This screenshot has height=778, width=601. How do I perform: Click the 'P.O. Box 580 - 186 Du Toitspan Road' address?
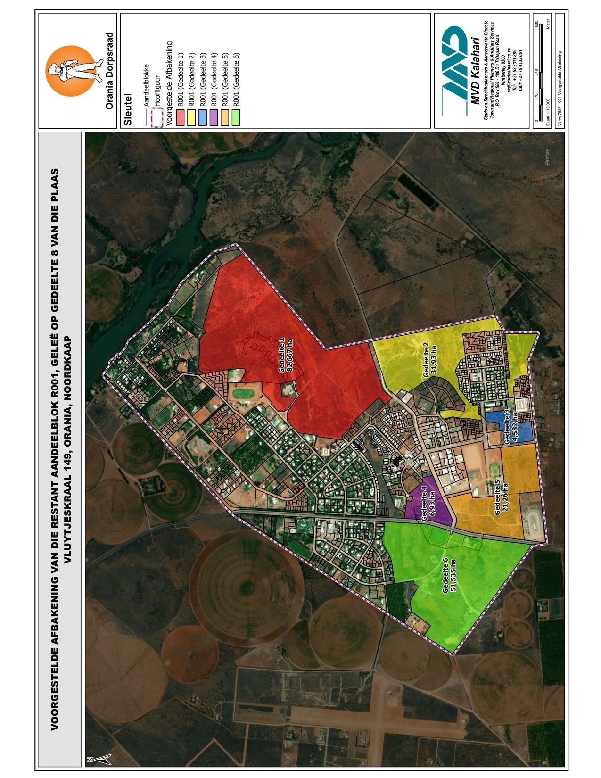[498, 70]
